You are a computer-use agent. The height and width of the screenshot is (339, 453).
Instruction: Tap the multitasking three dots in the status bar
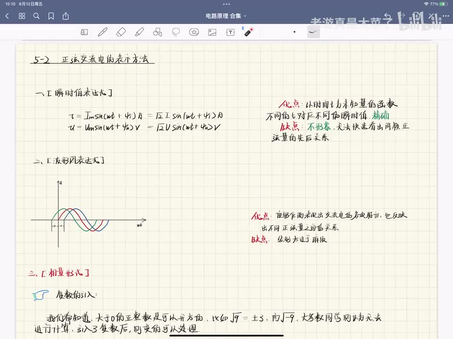tap(226, 4)
